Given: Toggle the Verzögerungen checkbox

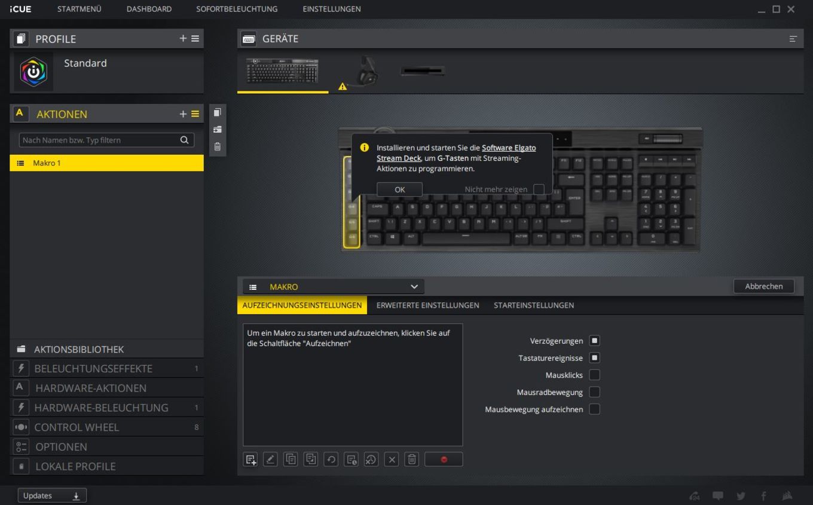Looking at the screenshot, I should pos(594,341).
